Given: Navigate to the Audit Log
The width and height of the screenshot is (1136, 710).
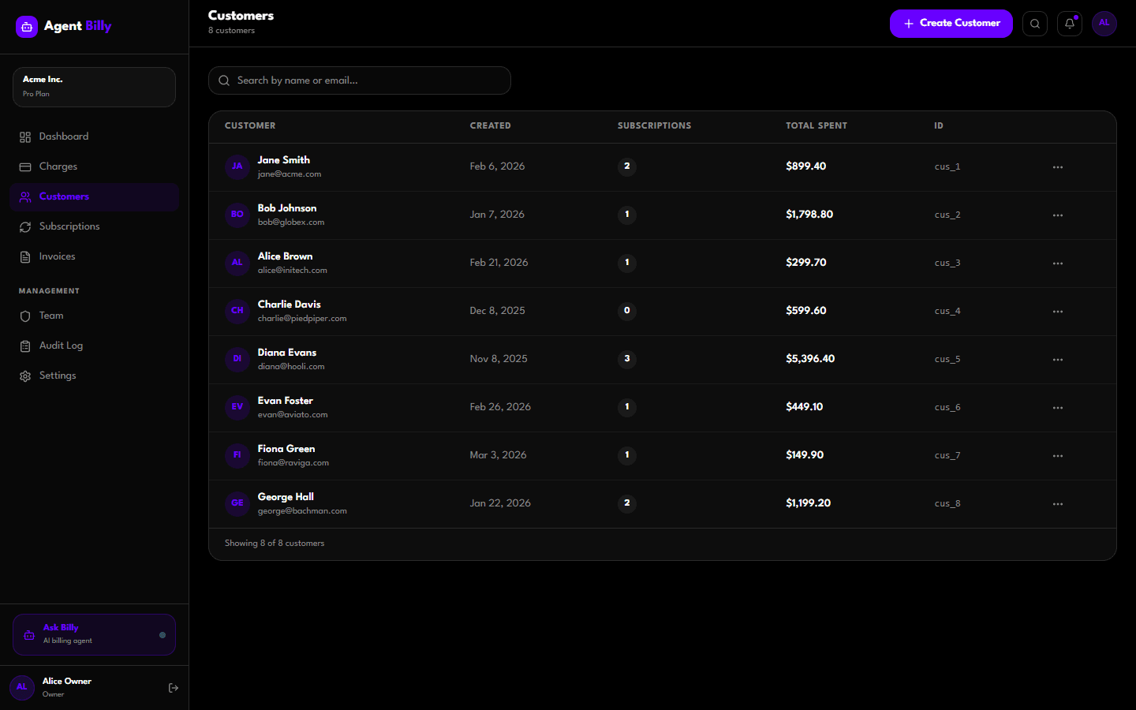Looking at the screenshot, I should pyautogui.click(x=61, y=346).
